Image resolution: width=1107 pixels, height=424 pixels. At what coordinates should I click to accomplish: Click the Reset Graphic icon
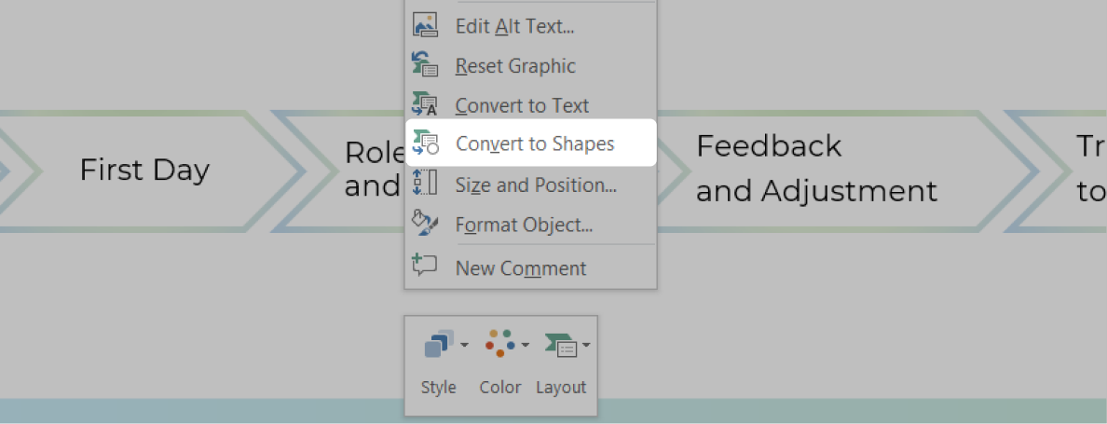(x=425, y=65)
